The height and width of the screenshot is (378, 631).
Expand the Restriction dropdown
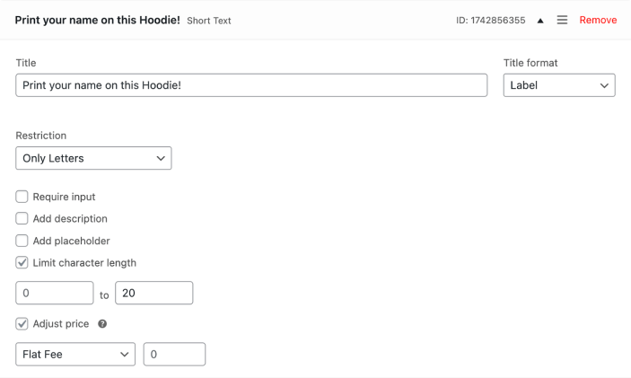(93, 158)
